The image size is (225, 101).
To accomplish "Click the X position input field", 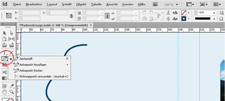I will pyautogui.click(x=31, y=13).
